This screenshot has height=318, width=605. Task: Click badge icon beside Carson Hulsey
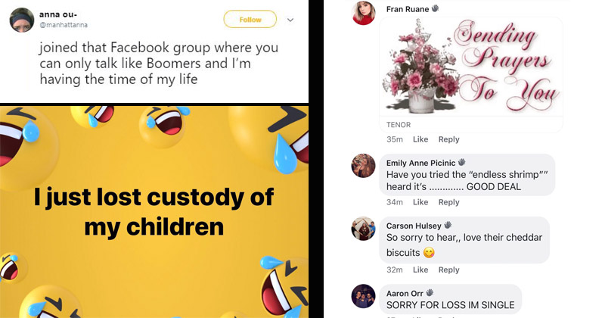pyautogui.click(x=448, y=226)
